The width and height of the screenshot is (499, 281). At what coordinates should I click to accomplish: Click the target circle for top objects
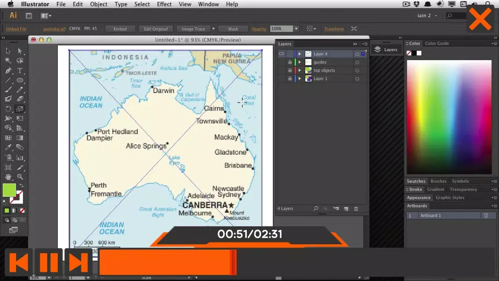tap(357, 70)
